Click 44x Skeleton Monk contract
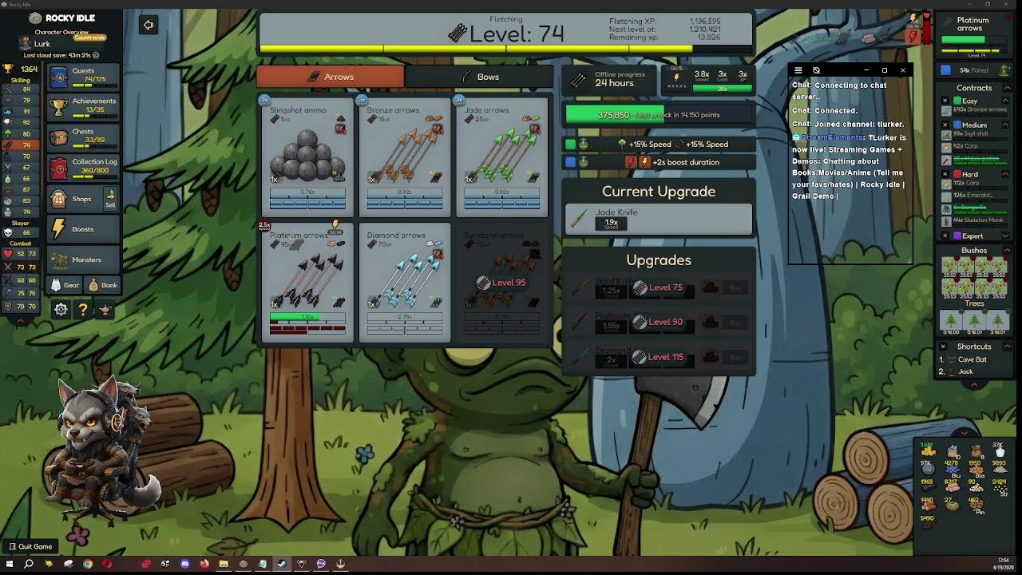This screenshot has width=1022, height=575. (975, 220)
